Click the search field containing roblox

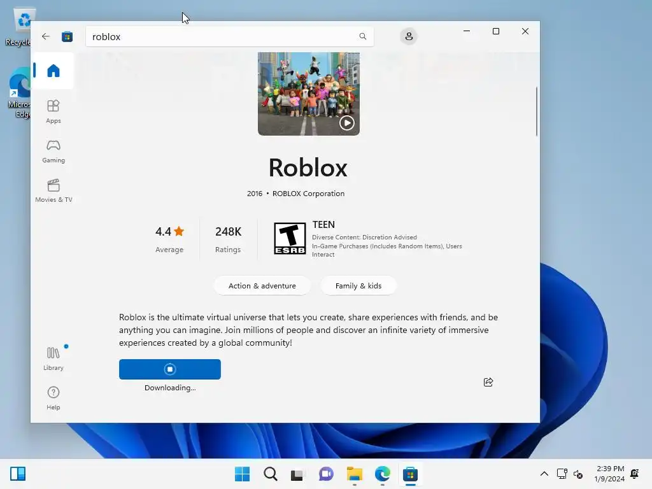click(x=229, y=36)
